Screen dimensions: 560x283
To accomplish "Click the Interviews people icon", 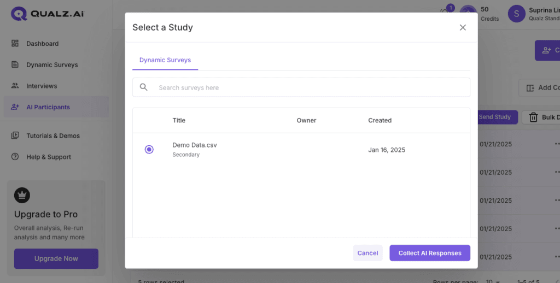I will (x=15, y=86).
